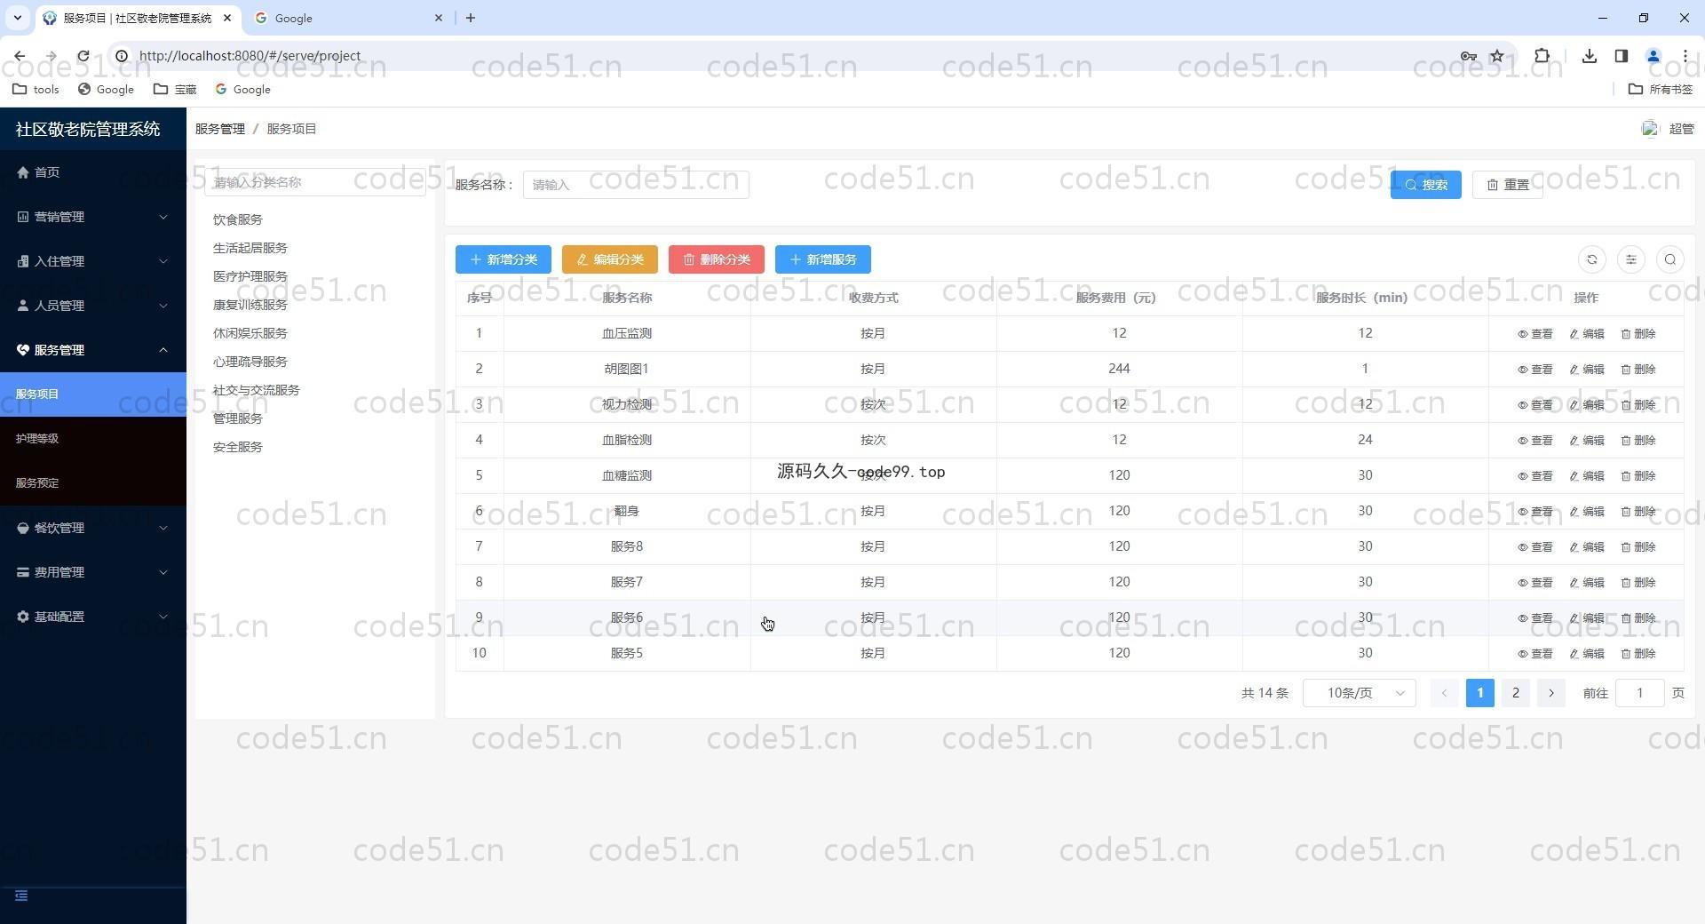Select the 医疗护理服务 category

click(250, 276)
